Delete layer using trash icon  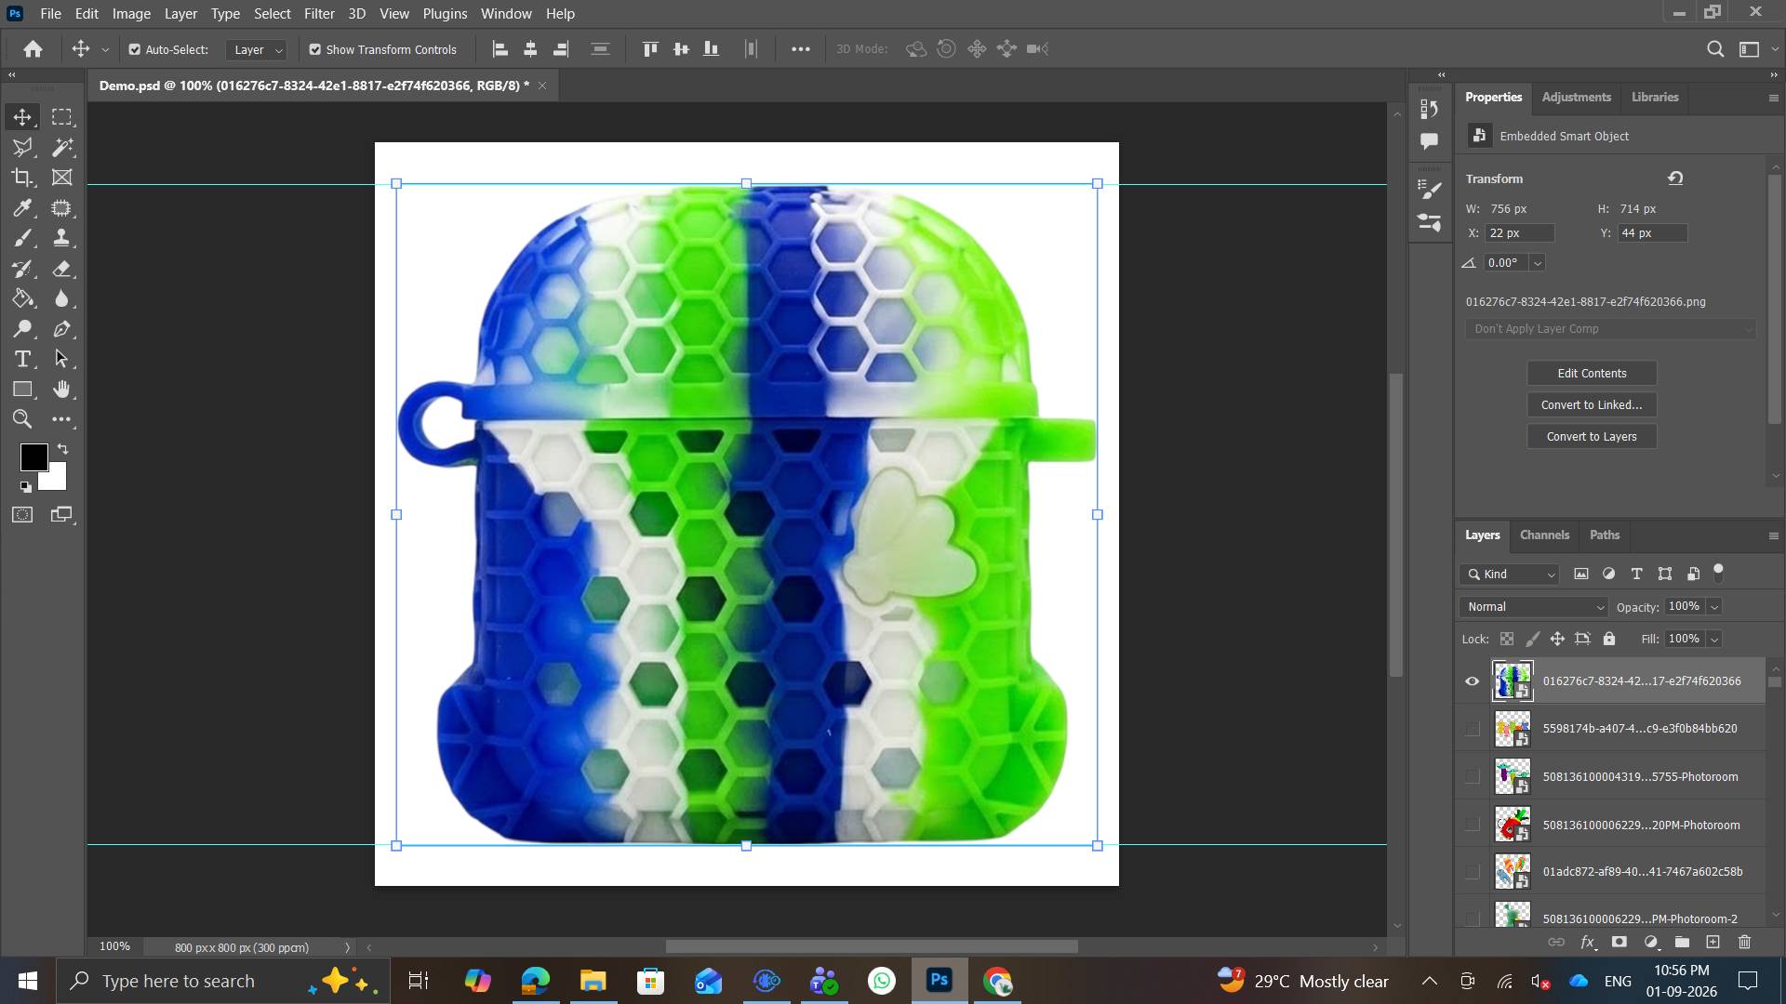pyautogui.click(x=1744, y=942)
